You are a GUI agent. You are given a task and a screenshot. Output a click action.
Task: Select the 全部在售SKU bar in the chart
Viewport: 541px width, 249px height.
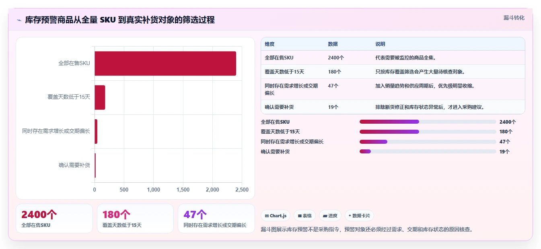[x=165, y=63]
